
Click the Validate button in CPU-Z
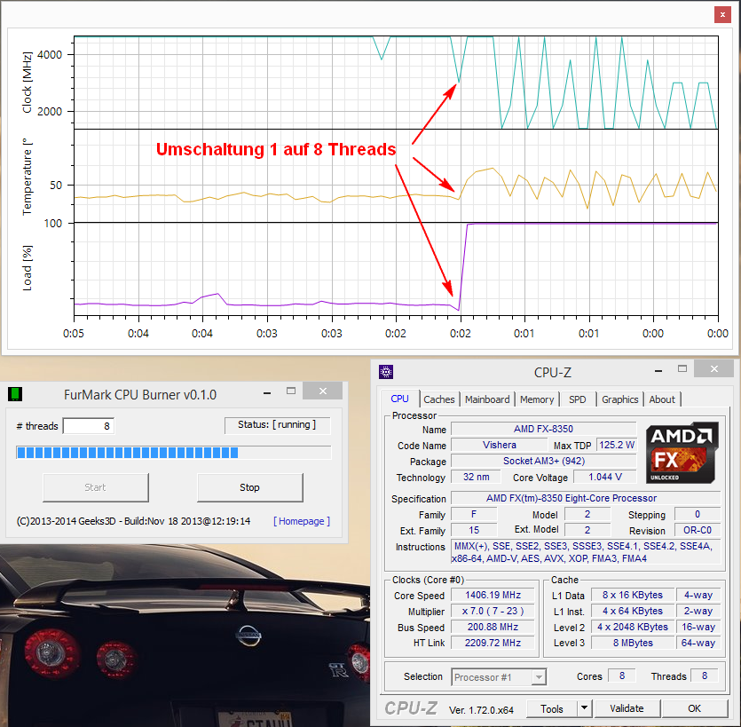click(627, 708)
